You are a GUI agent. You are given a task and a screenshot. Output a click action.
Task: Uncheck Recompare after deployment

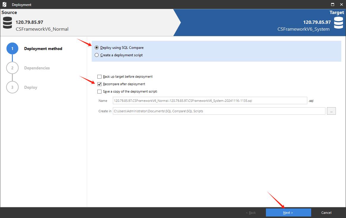[x=99, y=84]
